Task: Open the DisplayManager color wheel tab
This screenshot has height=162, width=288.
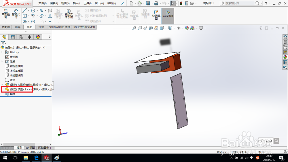Action: tap(38, 37)
